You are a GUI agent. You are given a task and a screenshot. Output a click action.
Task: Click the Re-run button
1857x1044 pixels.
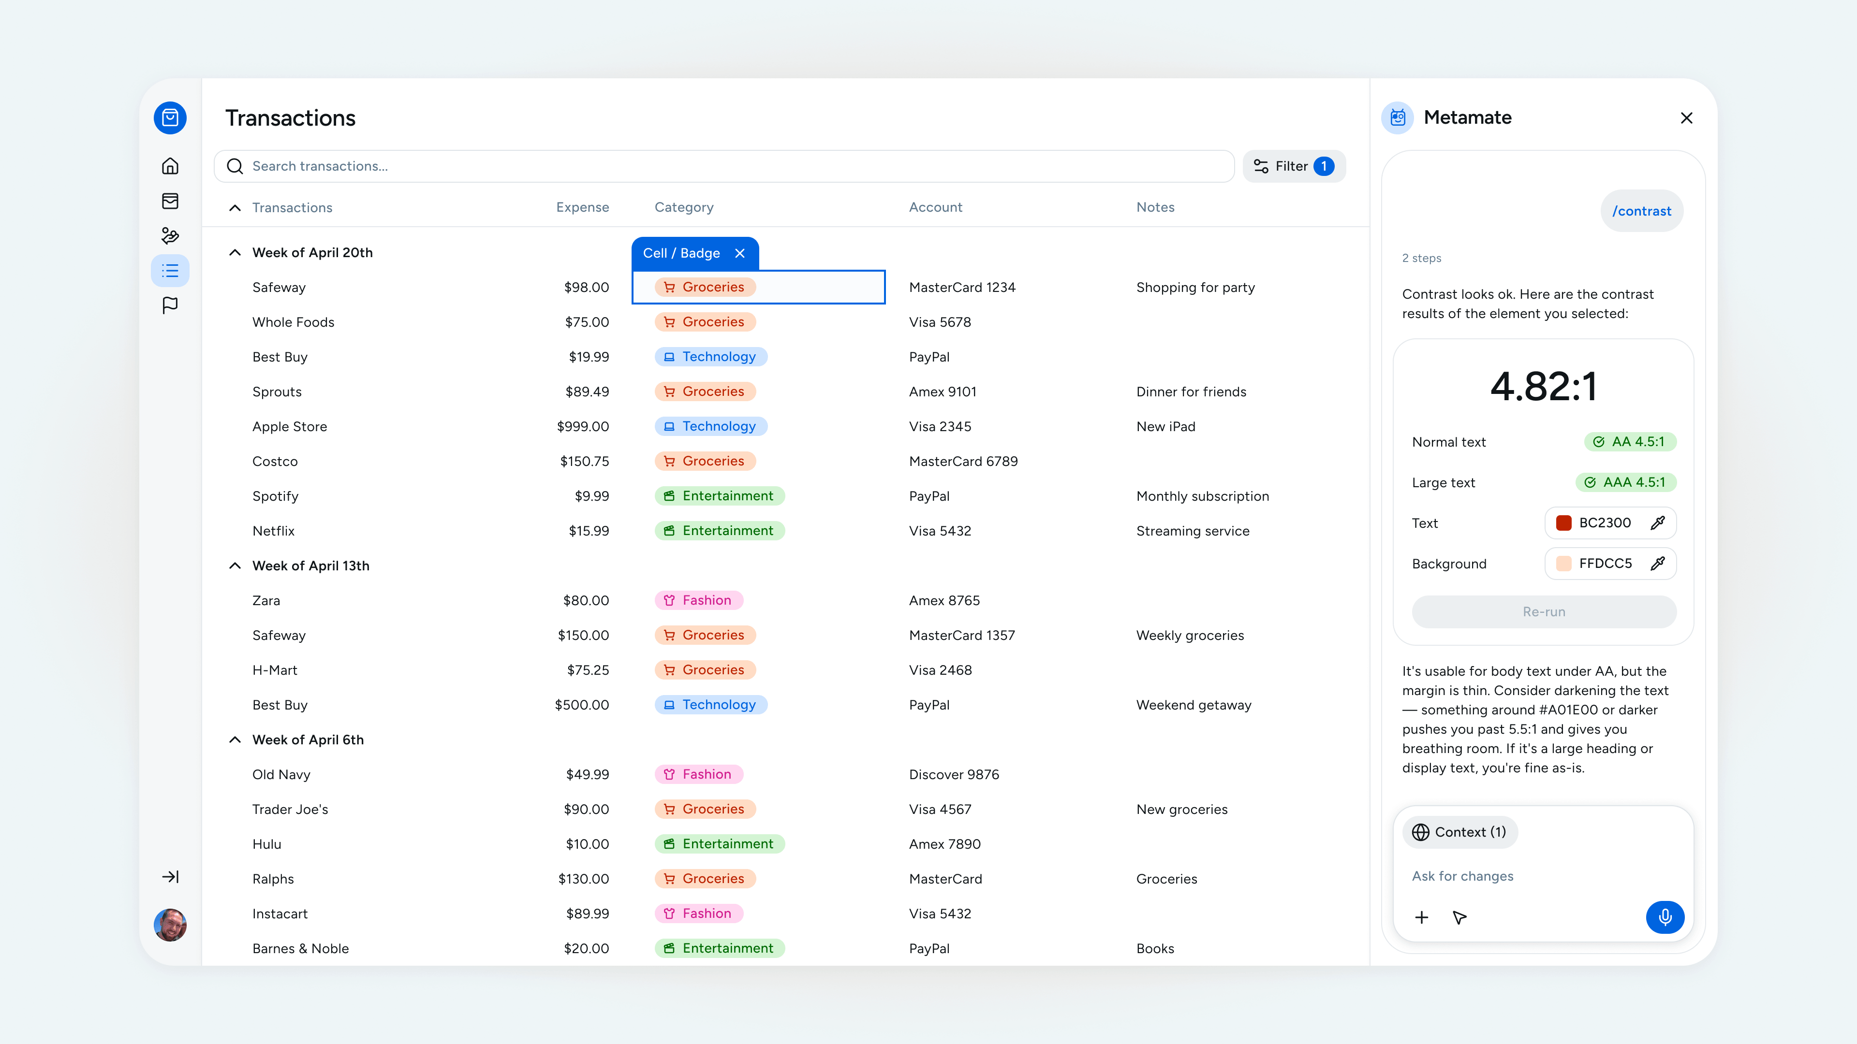[1544, 612]
